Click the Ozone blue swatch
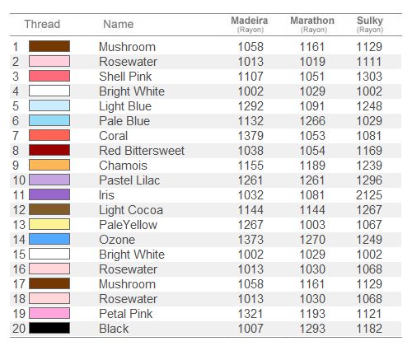Screen dimensions: 412x346 [49, 239]
